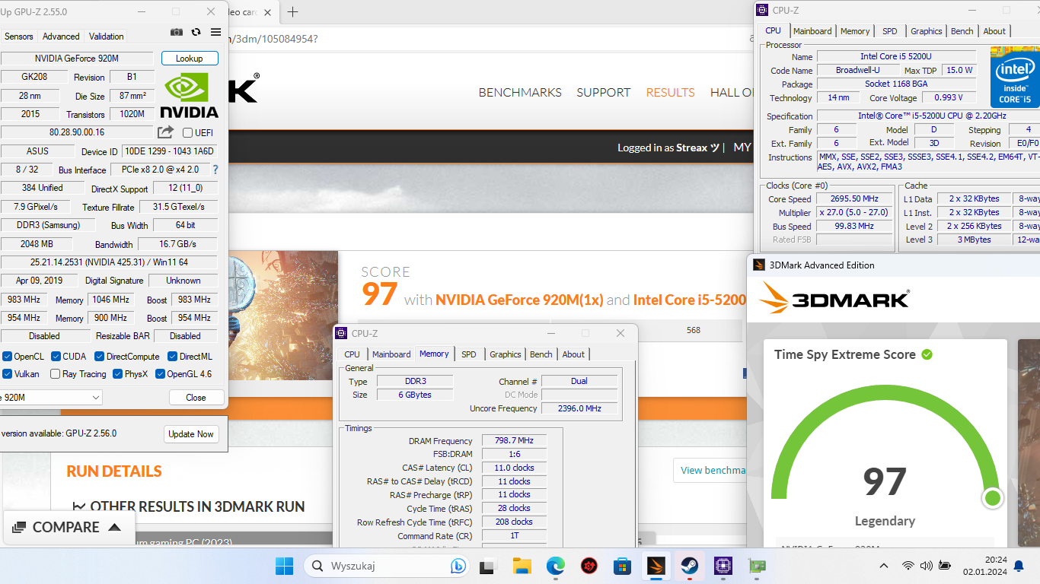Screen dimensions: 1040x584
Task: Click Windows search box Wyszukaj
Action: tap(388, 566)
